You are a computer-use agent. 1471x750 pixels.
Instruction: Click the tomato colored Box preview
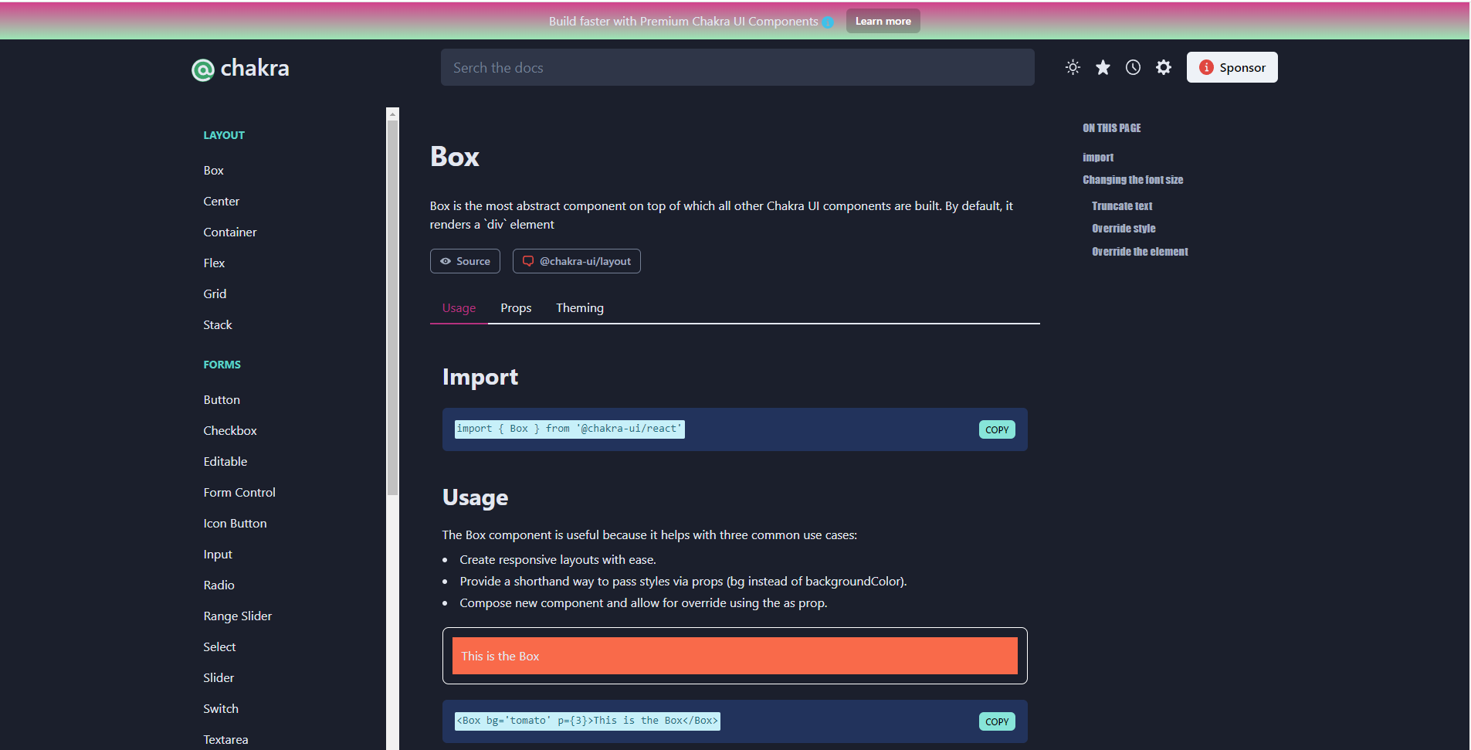(734, 655)
